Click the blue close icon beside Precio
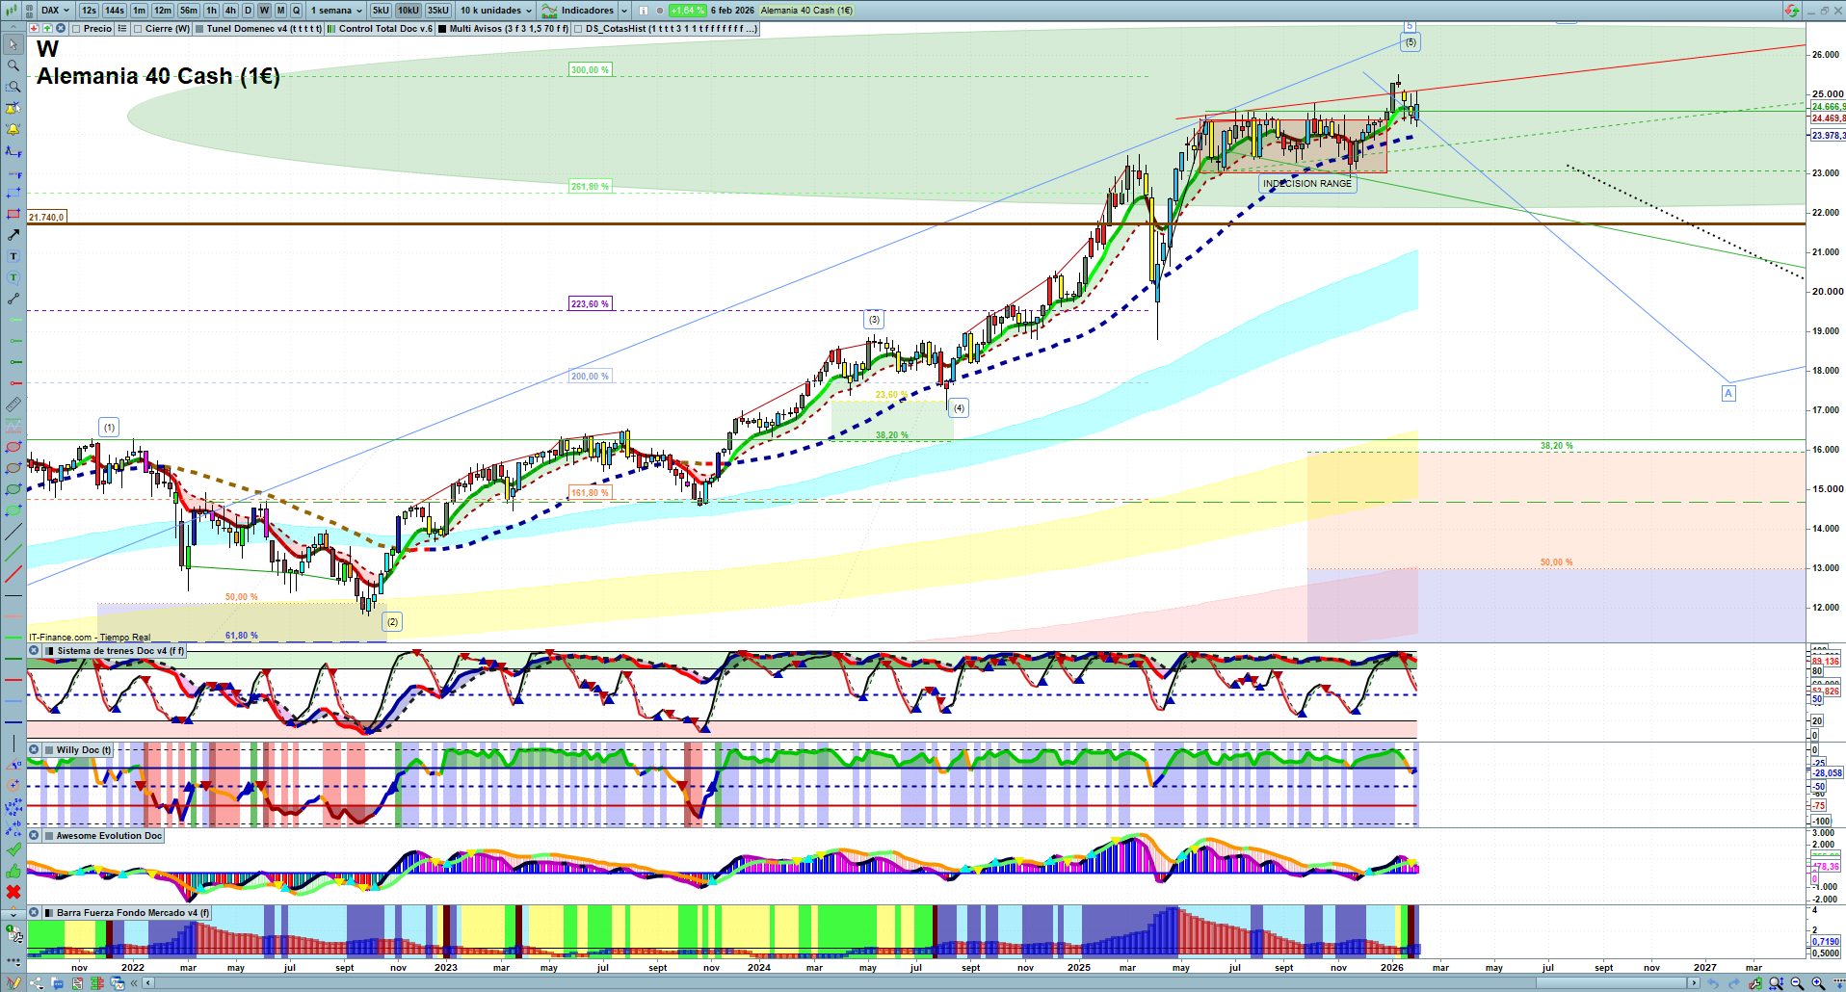 click(x=61, y=29)
